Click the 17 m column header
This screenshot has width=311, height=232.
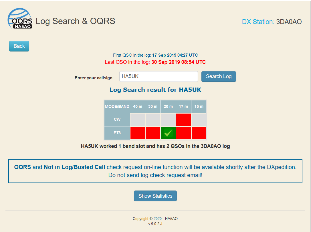[x=183, y=106]
